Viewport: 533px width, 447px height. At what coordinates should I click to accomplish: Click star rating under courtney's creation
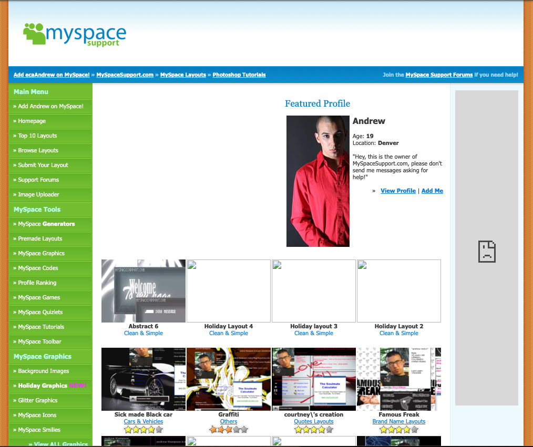(314, 430)
